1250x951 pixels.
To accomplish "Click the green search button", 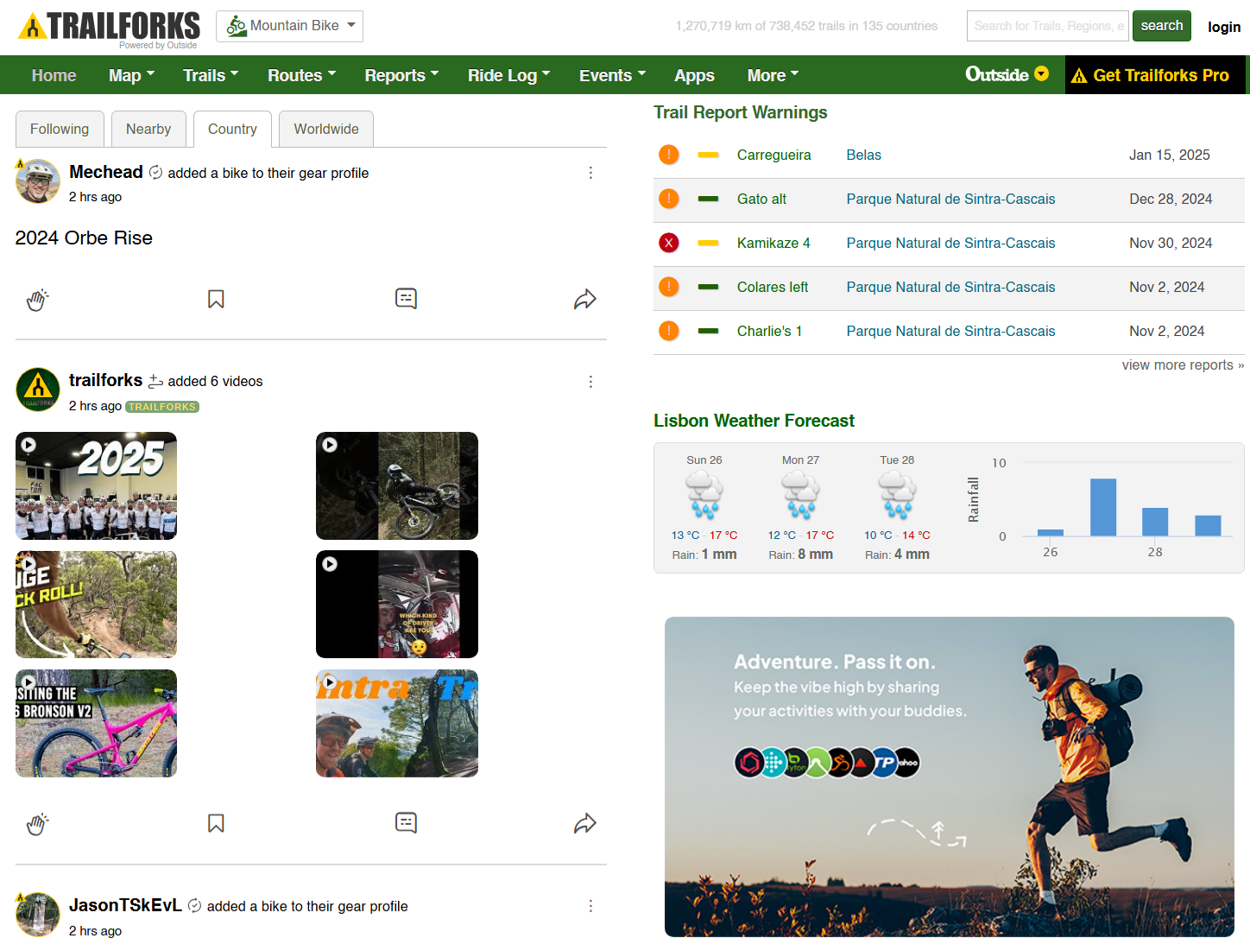I will [x=1162, y=26].
